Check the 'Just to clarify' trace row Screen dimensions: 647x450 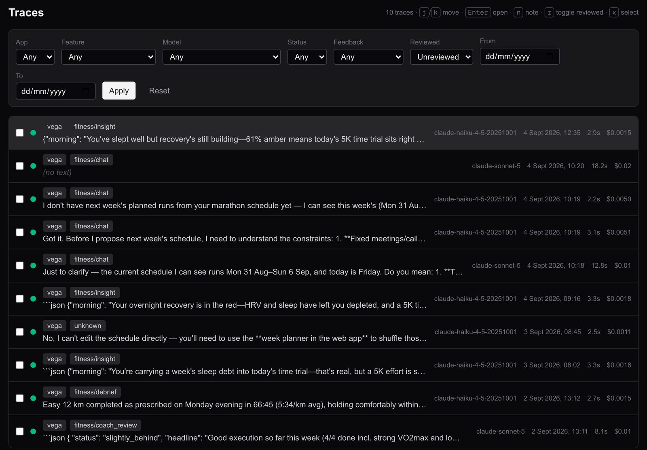click(19, 265)
